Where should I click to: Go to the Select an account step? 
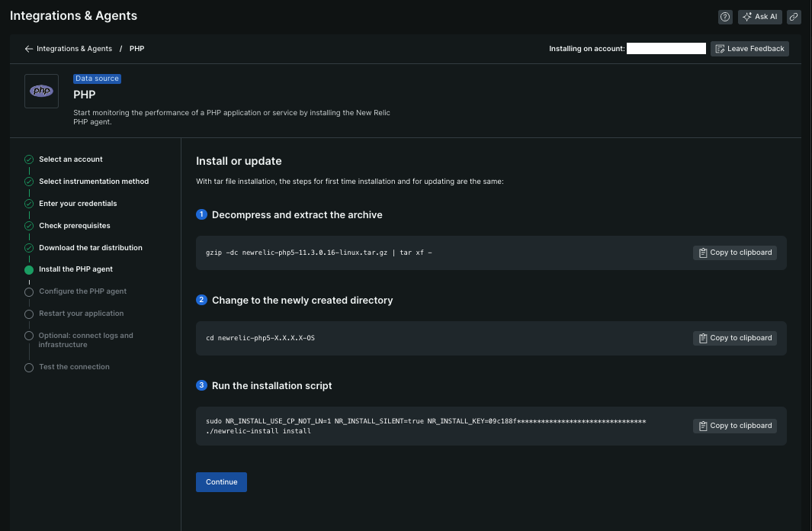(x=70, y=159)
